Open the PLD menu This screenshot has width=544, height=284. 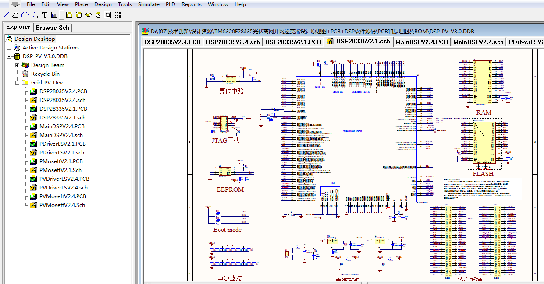coord(171,4)
